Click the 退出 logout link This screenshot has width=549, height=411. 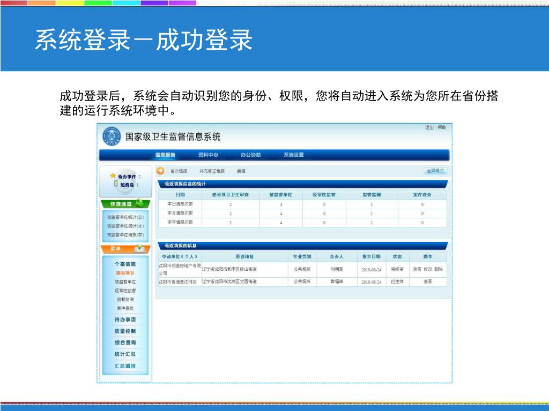(x=429, y=128)
